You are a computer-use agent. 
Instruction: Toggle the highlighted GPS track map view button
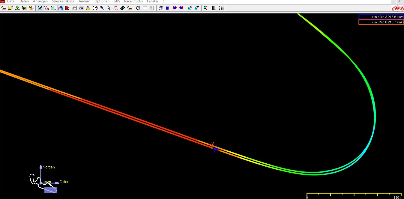61,8
